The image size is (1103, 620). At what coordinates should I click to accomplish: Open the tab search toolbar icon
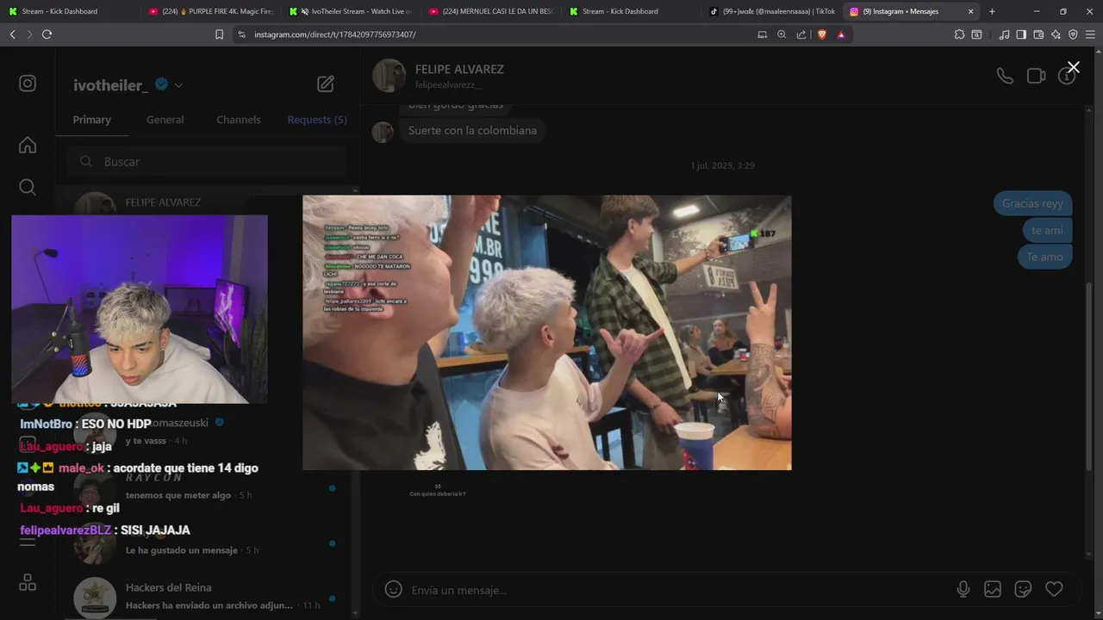[x=976, y=34]
